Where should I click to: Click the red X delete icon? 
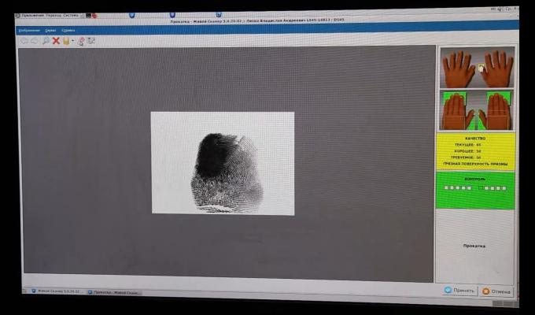56,40
